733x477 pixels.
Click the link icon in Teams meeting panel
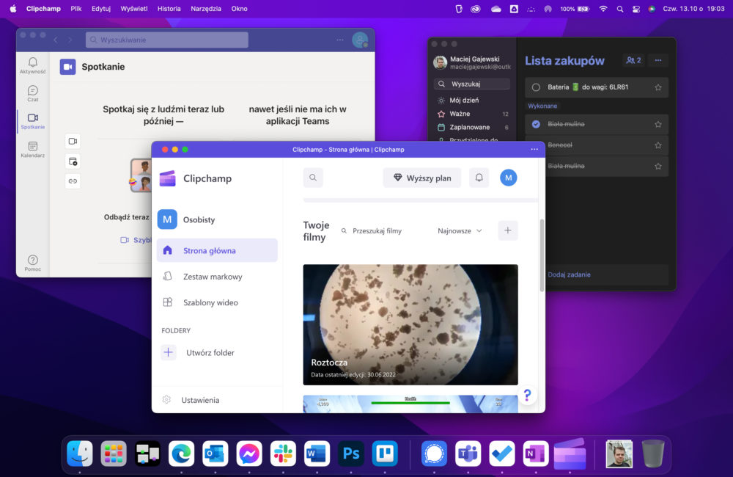(x=73, y=181)
